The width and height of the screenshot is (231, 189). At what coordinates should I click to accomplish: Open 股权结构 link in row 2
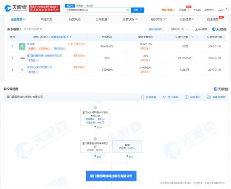point(80,56)
